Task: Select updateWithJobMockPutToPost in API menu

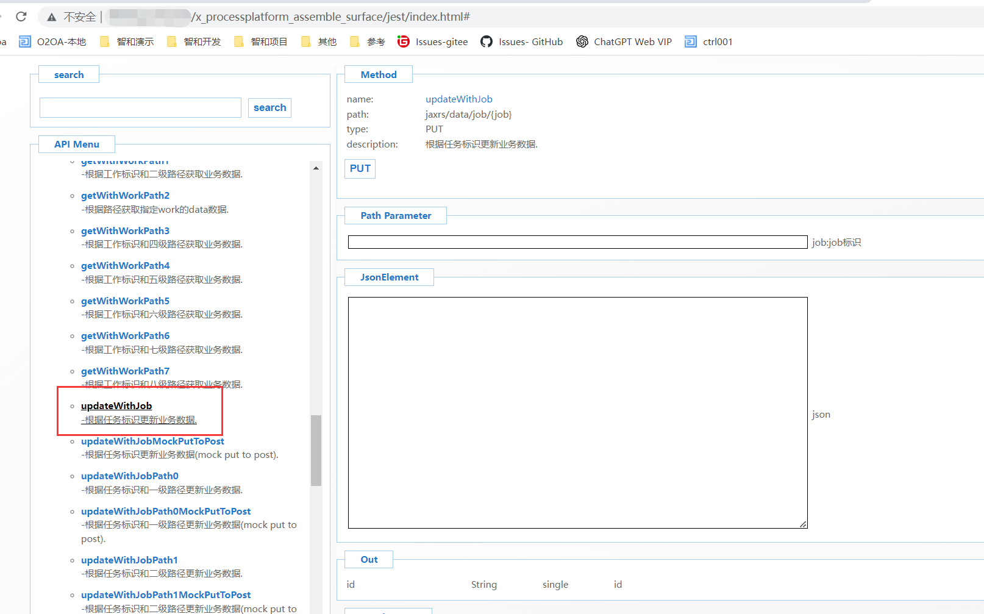Action: click(152, 441)
